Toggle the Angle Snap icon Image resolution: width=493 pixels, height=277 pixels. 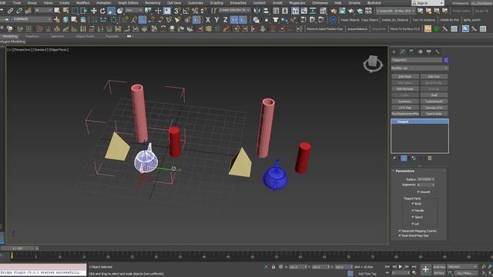(x=186, y=11)
